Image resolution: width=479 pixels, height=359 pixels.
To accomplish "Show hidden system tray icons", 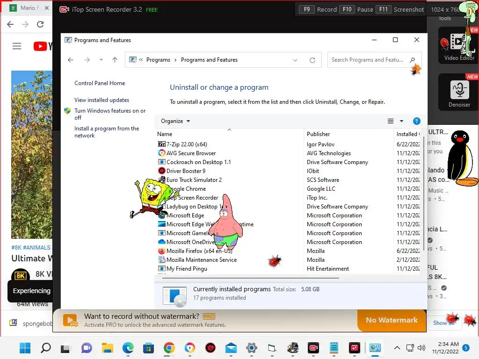I will point(397,348).
